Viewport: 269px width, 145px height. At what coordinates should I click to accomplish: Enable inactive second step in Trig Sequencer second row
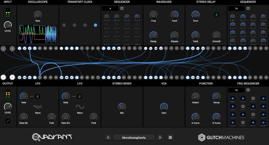(243, 106)
